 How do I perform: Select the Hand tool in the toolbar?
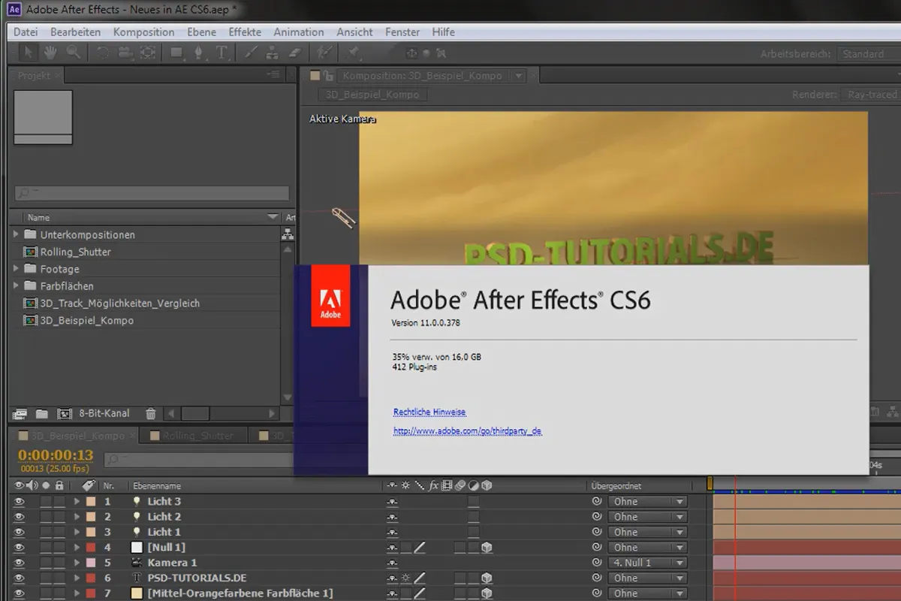[50, 53]
